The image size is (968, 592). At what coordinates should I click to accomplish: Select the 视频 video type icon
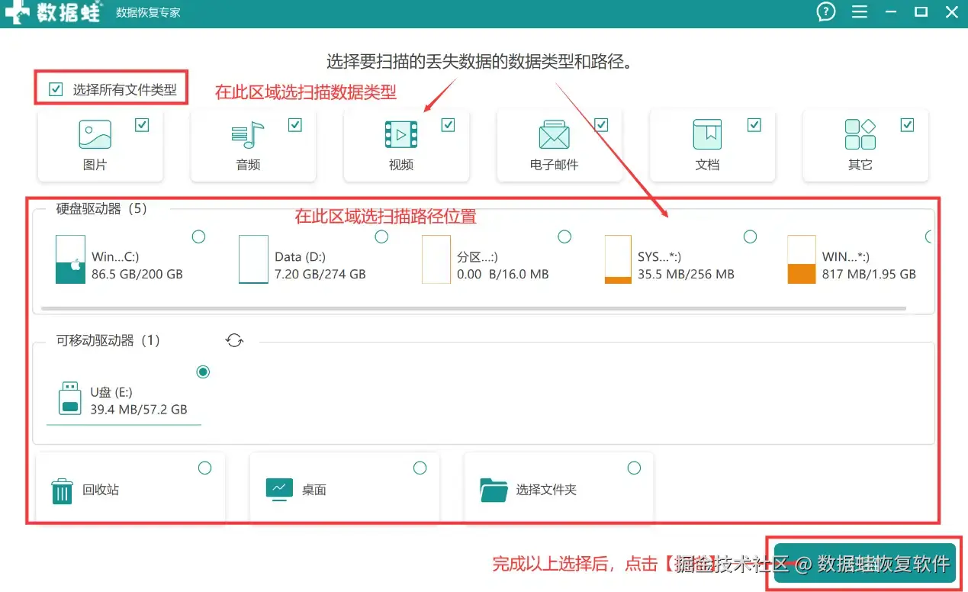pyautogui.click(x=401, y=134)
